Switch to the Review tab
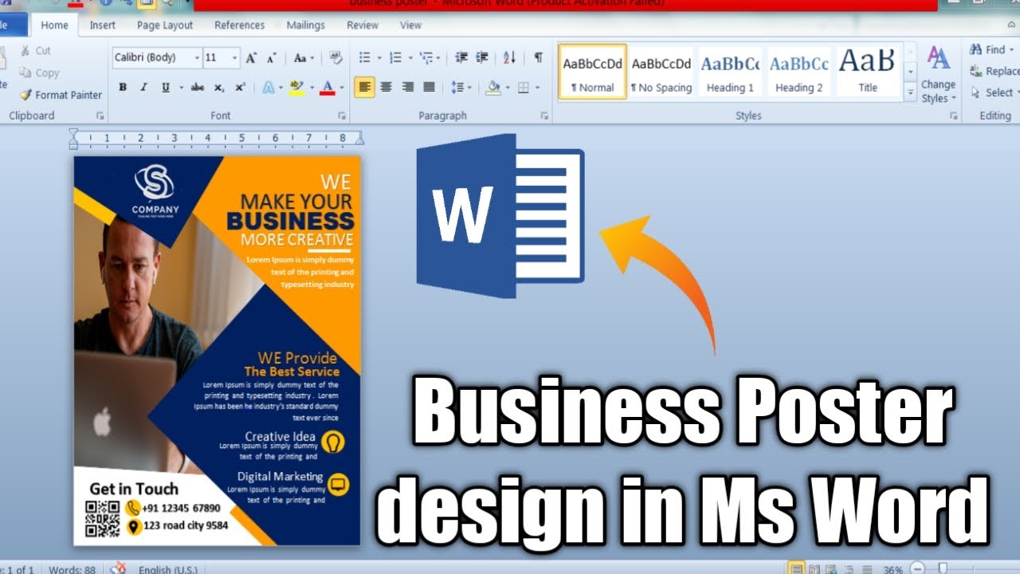The image size is (1020, 574). [363, 25]
